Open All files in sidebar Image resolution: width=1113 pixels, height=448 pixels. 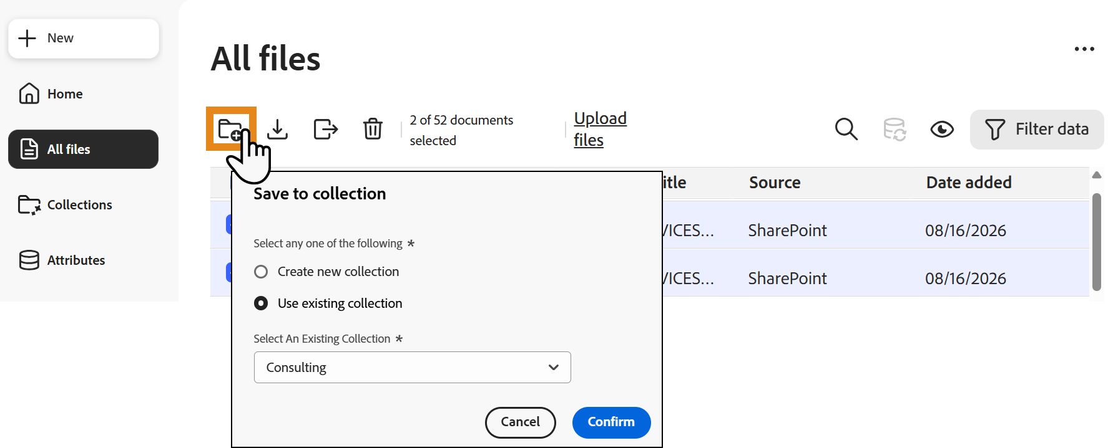click(83, 149)
